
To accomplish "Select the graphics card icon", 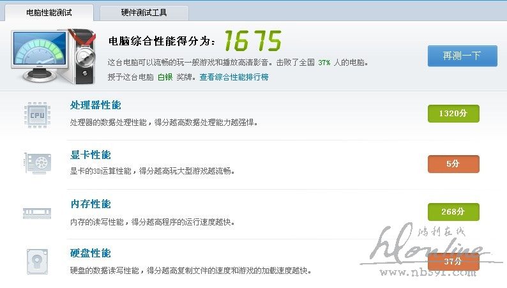I will pos(38,163).
